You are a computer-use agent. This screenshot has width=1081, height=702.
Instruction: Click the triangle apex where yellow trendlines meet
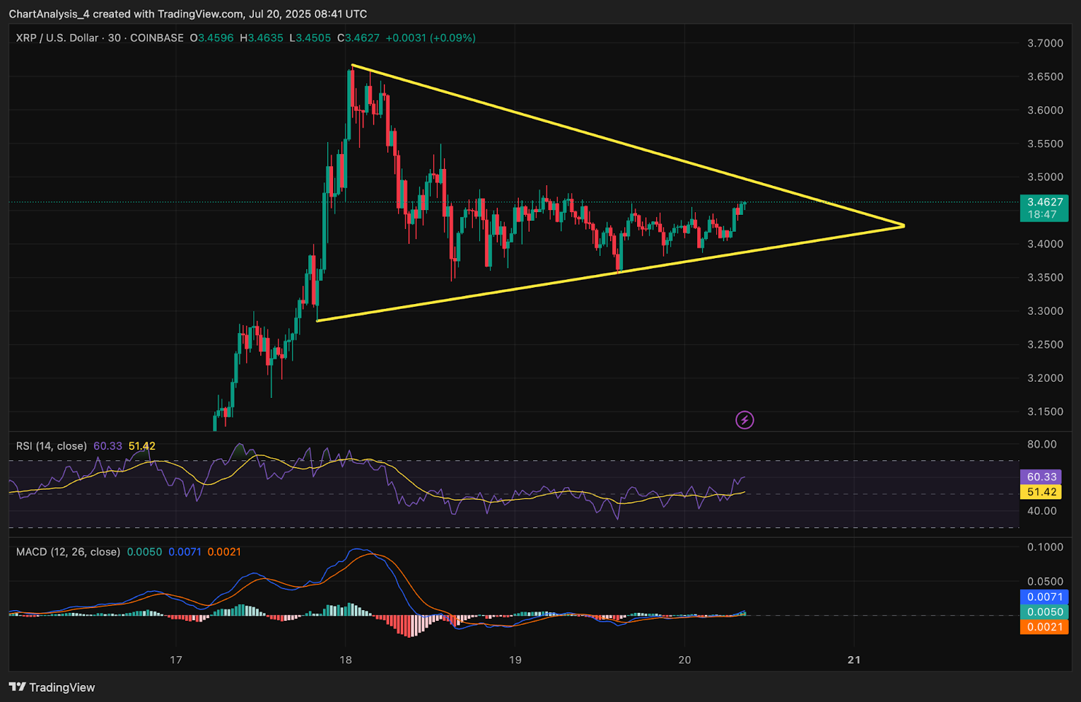point(903,226)
